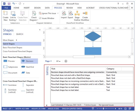
Task: Select the Separator (vertical) shape
Action: point(28,91)
